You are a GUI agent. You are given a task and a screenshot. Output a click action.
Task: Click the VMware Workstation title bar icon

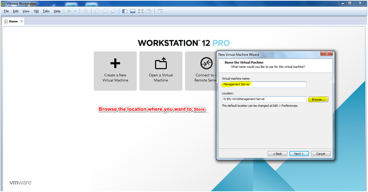pyautogui.click(x=3, y=4)
